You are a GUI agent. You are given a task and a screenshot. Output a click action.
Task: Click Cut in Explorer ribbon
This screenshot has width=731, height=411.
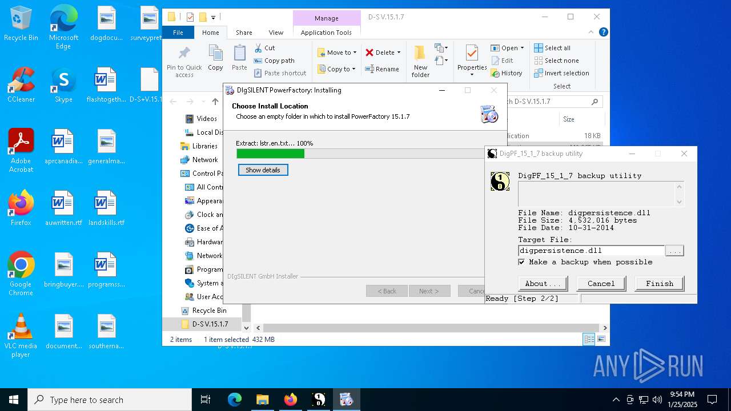(x=265, y=48)
